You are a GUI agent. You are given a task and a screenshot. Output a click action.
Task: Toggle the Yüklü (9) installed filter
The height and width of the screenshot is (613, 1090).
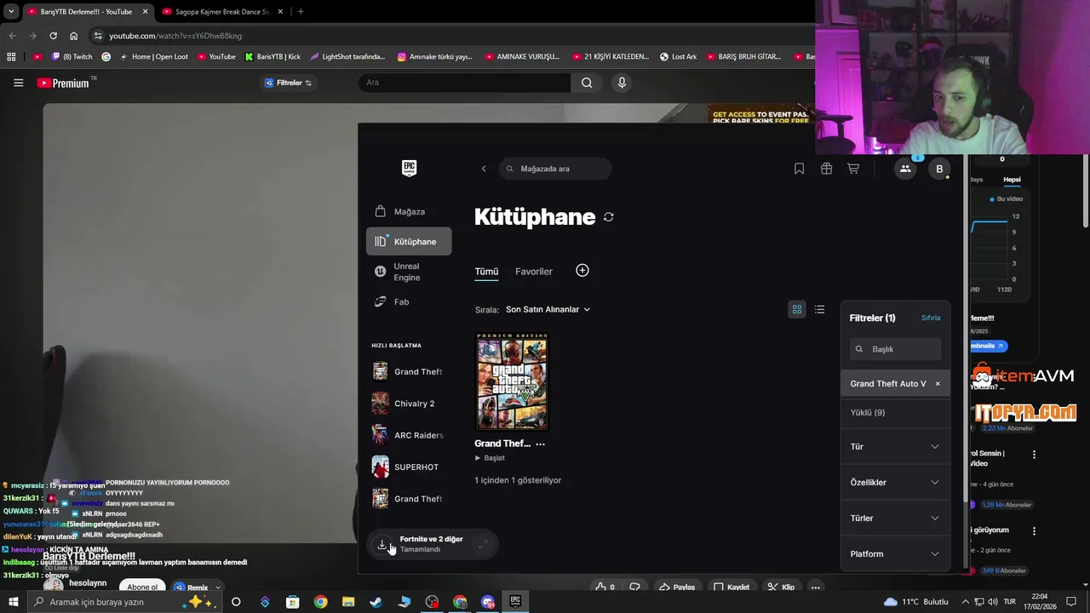click(895, 412)
